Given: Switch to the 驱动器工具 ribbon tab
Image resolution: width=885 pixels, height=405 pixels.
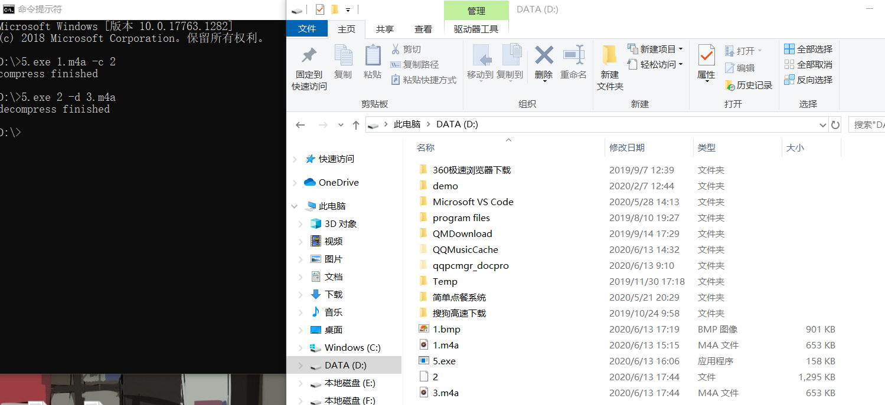Looking at the screenshot, I should (x=476, y=29).
